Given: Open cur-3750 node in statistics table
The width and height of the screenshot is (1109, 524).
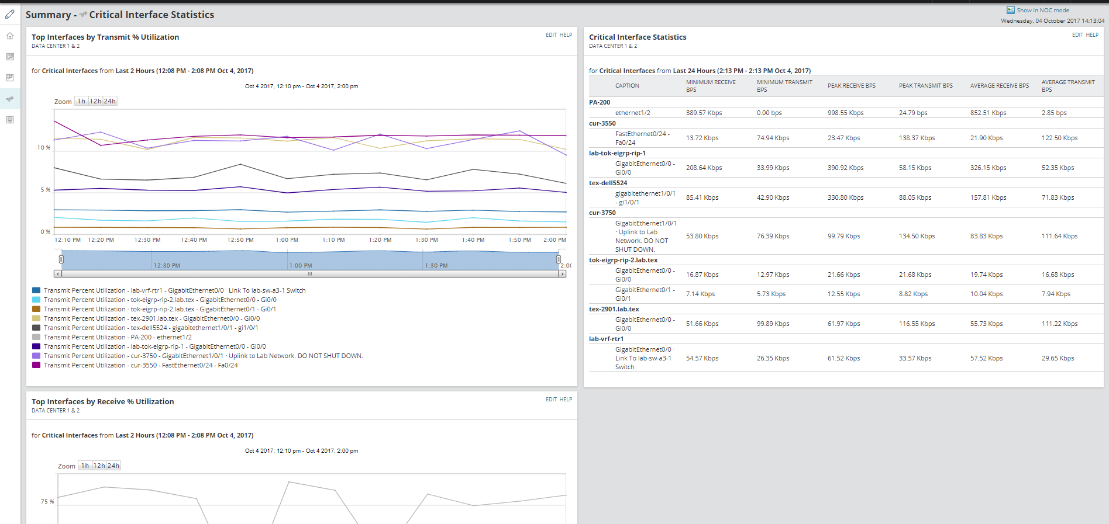Looking at the screenshot, I should pyautogui.click(x=602, y=213).
